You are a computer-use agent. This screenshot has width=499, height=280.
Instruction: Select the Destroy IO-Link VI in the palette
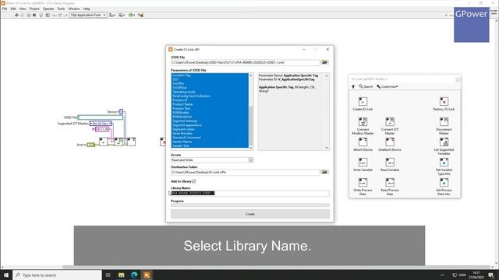coord(444,102)
